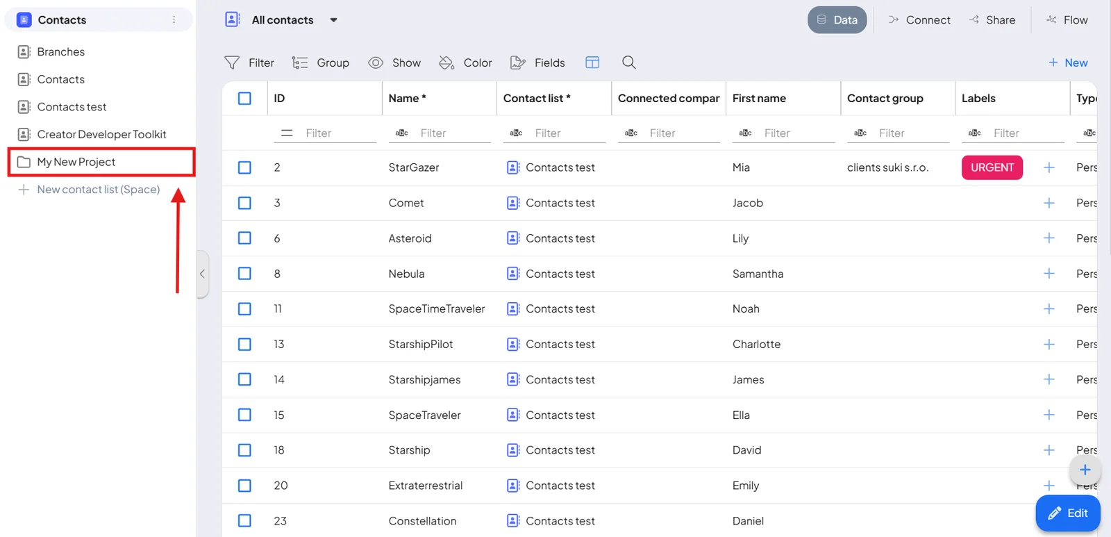The height and width of the screenshot is (537, 1111).
Task: Switch to the Connect tab
Action: [919, 20]
